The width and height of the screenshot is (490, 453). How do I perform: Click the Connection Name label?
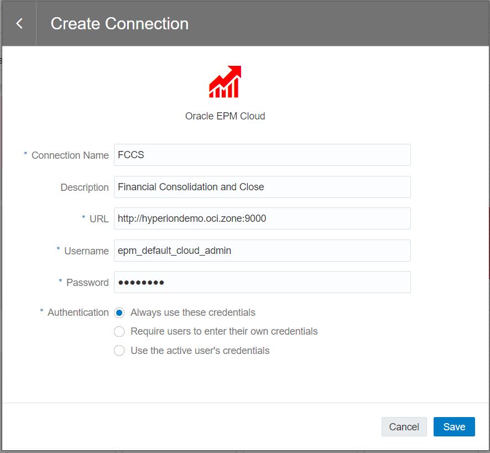point(71,155)
